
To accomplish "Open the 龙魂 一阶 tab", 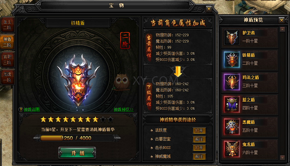I will click(7, 77).
